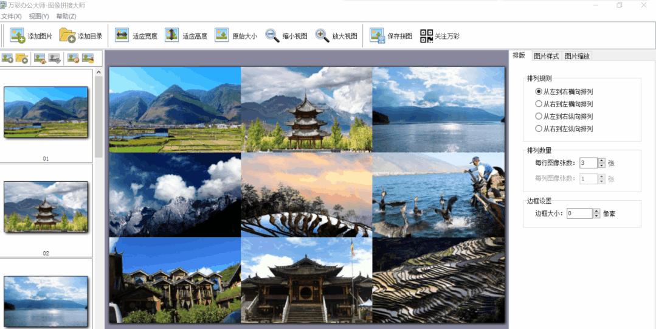Click the 每行图像张数 input field
The width and height of the screenshot is (656, 329).
(589, 163)
